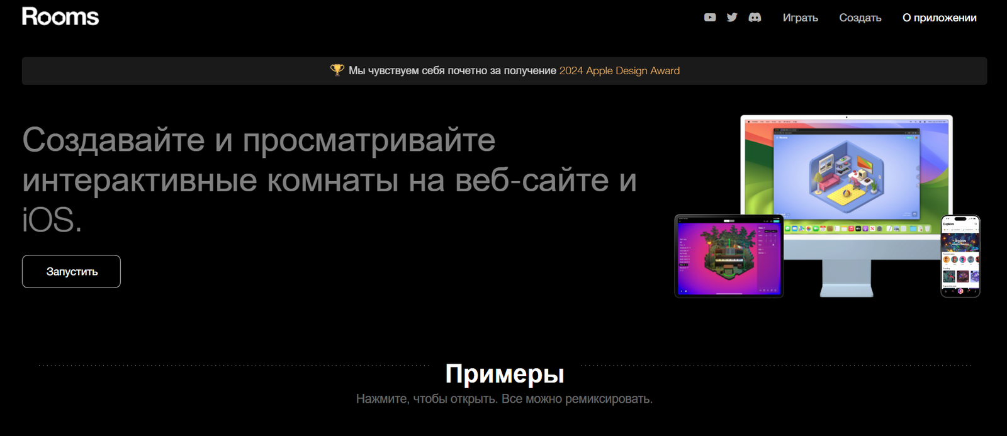Go to the О приложении page
1007x436 pixels.
click(939, 18)
